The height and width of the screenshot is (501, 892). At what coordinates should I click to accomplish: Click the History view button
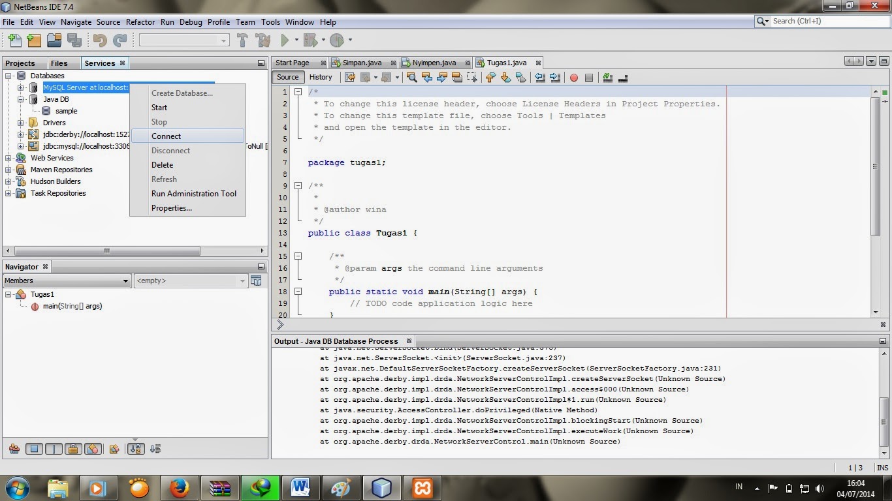pos(321,77)
